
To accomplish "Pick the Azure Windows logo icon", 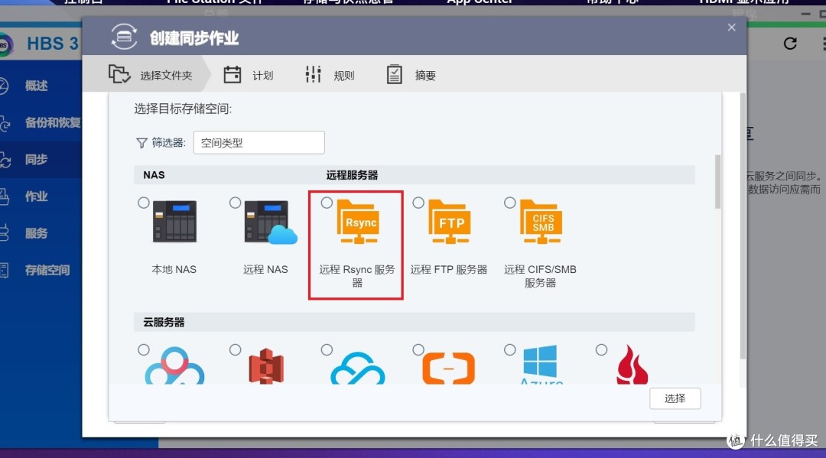I will tap(541, 364).
